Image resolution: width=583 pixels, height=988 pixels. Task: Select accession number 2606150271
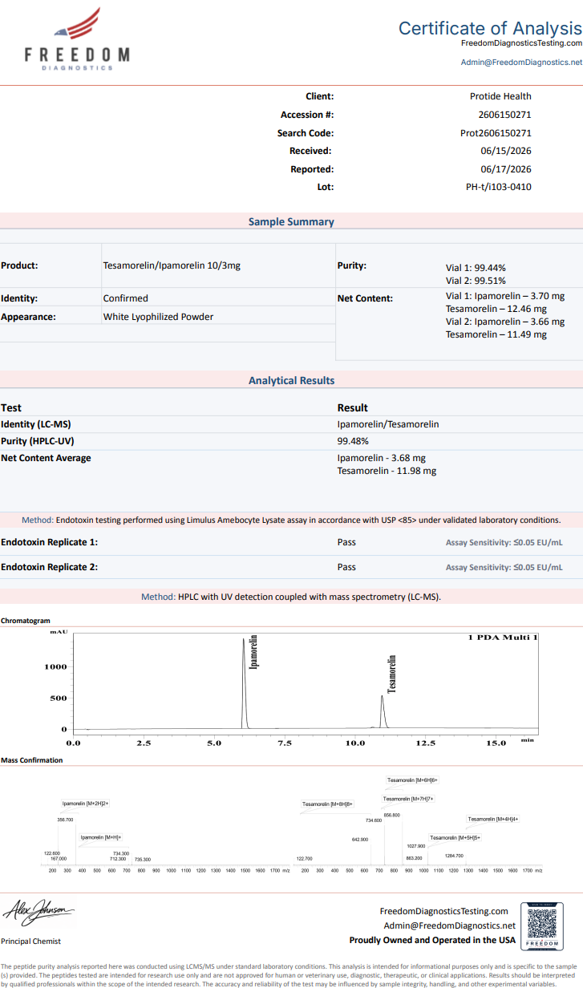pyautogui.click(x=504, y=115)
